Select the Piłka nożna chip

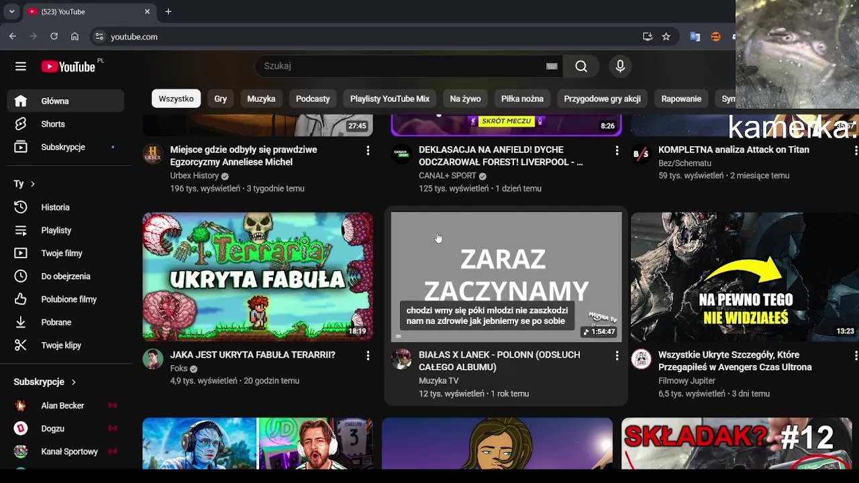point(522,99)
